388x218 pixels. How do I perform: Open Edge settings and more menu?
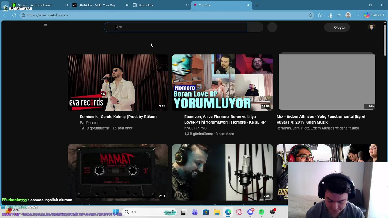[x=357, y=15]
